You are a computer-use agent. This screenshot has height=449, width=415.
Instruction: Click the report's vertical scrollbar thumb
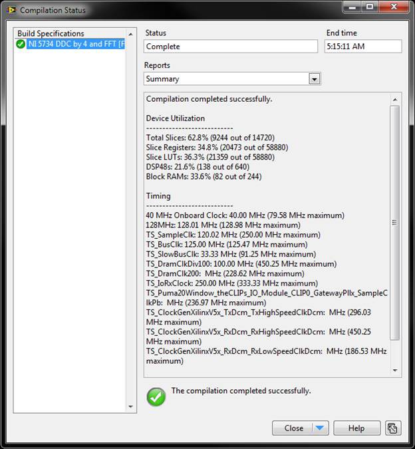(395, 223)
